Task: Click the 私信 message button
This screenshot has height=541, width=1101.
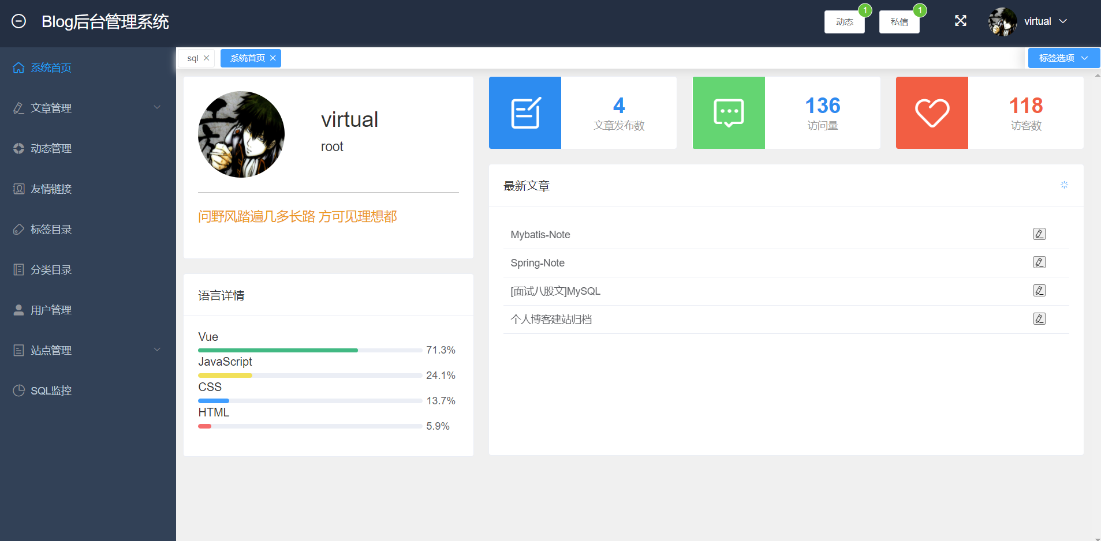Action: coord(899,22)
